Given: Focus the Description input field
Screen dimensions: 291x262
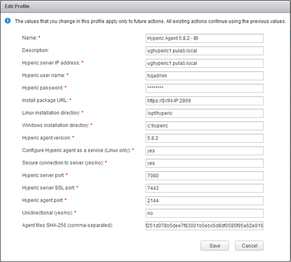Looking at the screenshot, I should (204, 51).
